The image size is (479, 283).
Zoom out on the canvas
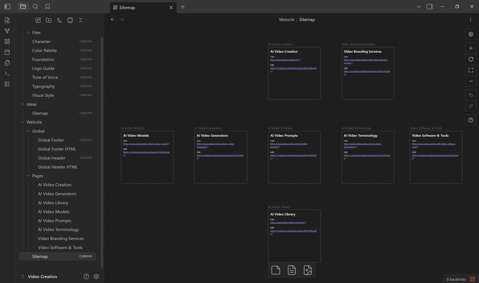[471, 81]
